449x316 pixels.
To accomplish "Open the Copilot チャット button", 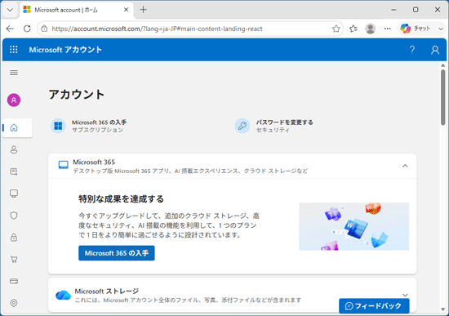I will [x=416, y=29].
